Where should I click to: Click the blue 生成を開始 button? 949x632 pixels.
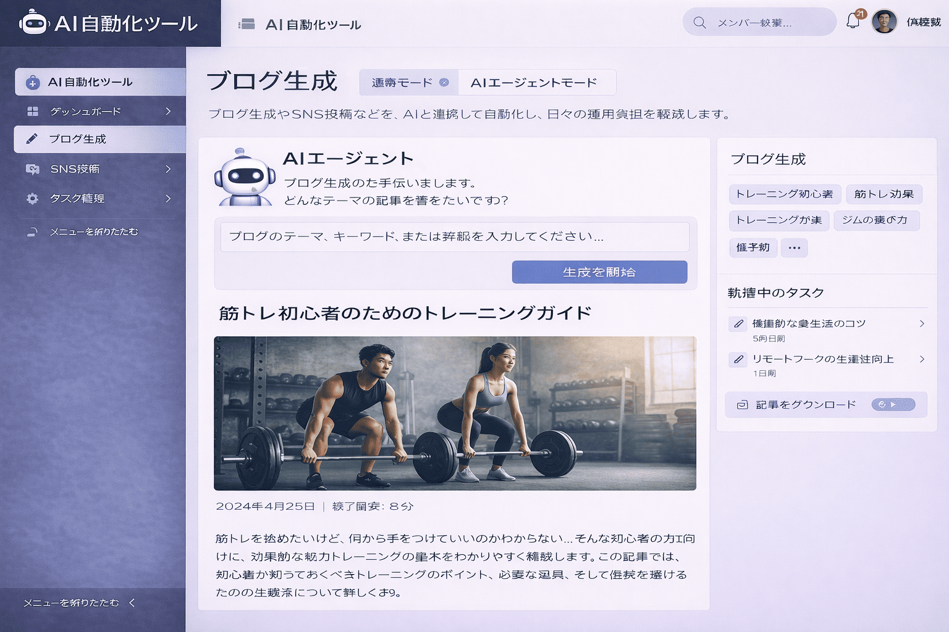[599, 272]
